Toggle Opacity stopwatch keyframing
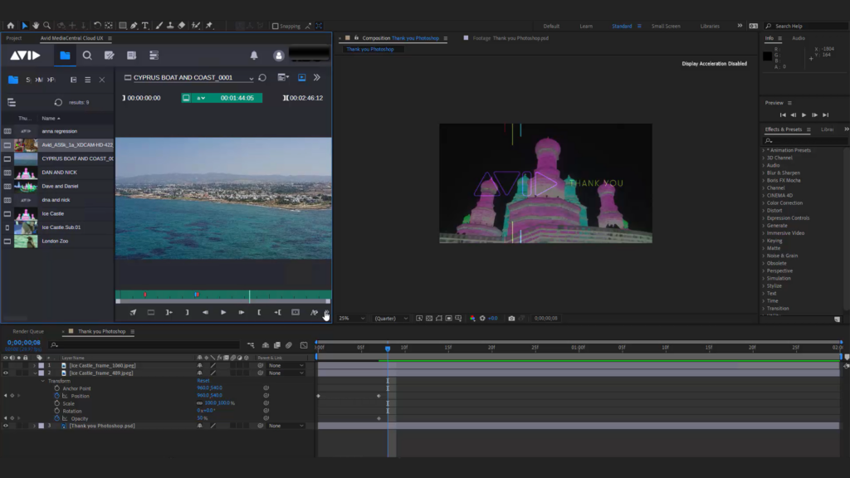This screenshot has height=478, width=850. [x=57, y=418]
